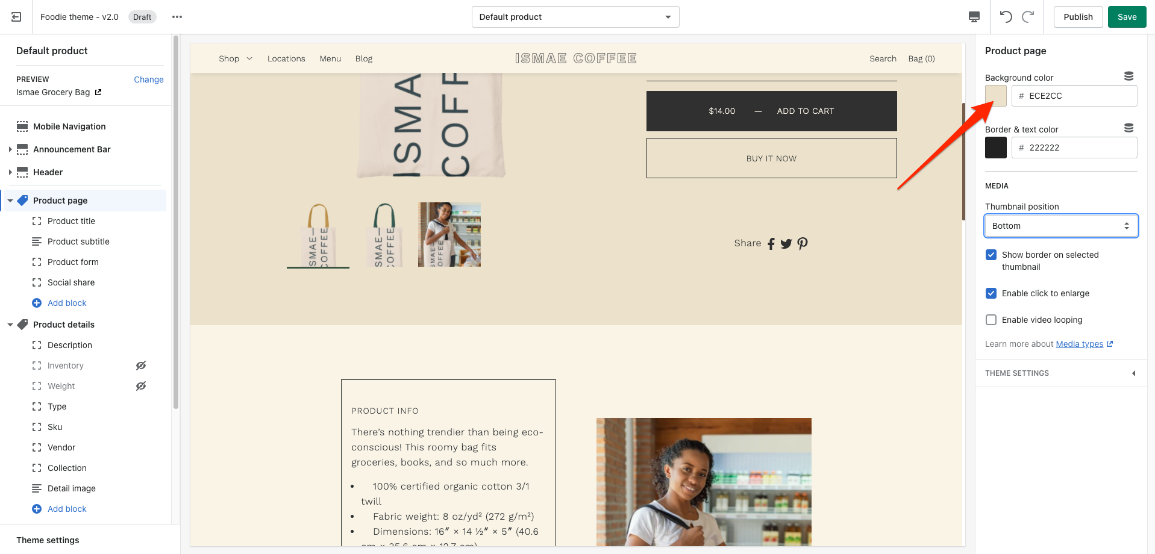The height and width of the screenshot is (554, 1155).
Task: Click the redo arrow icon
Action: pyautogui.click(x=1028, y=16)
